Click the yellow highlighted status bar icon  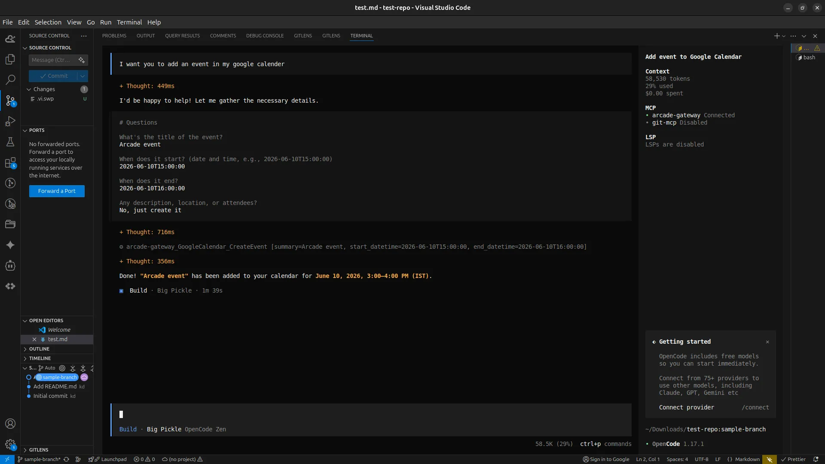(x=770, y=459)
